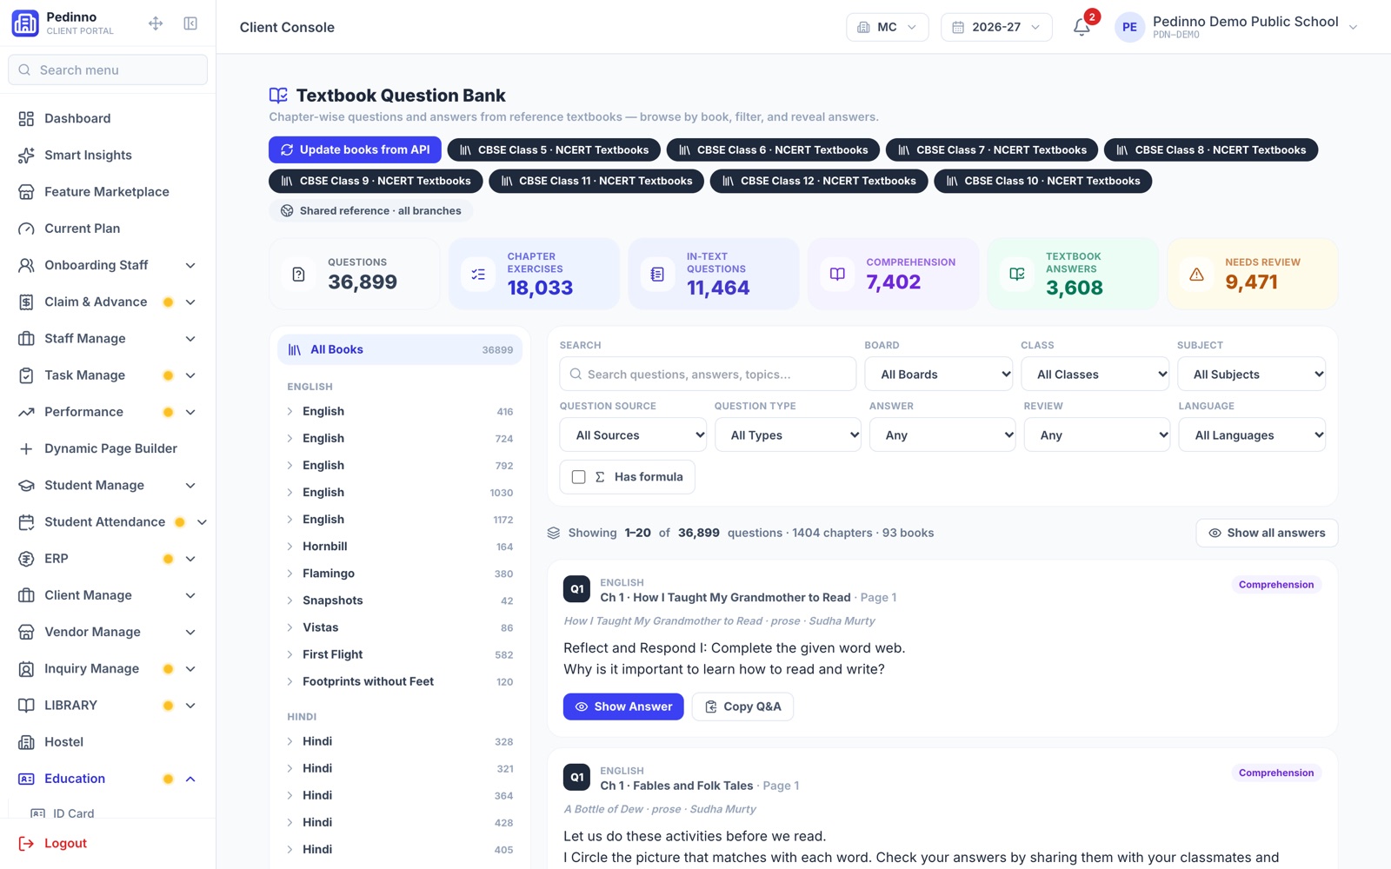Screen dimensions: 1391x869
Task: Expand the Flamingo book entry
Action: point(400,574)
